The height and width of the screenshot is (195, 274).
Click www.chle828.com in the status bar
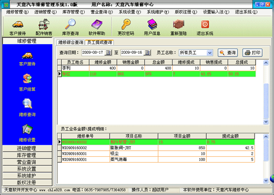pos(55,190)
